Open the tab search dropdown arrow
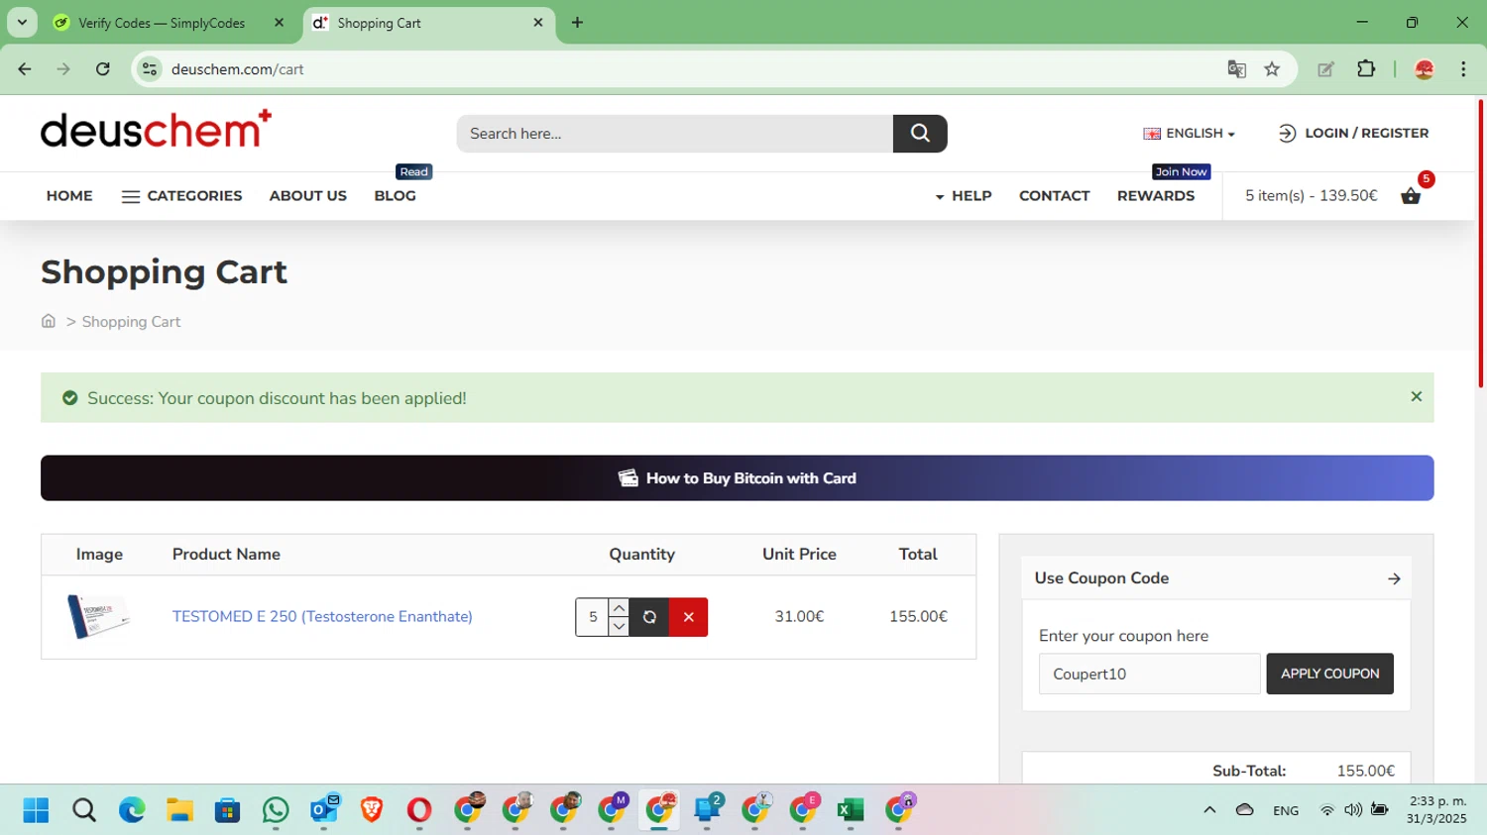The image size is (1487, 835). (22, 23)
